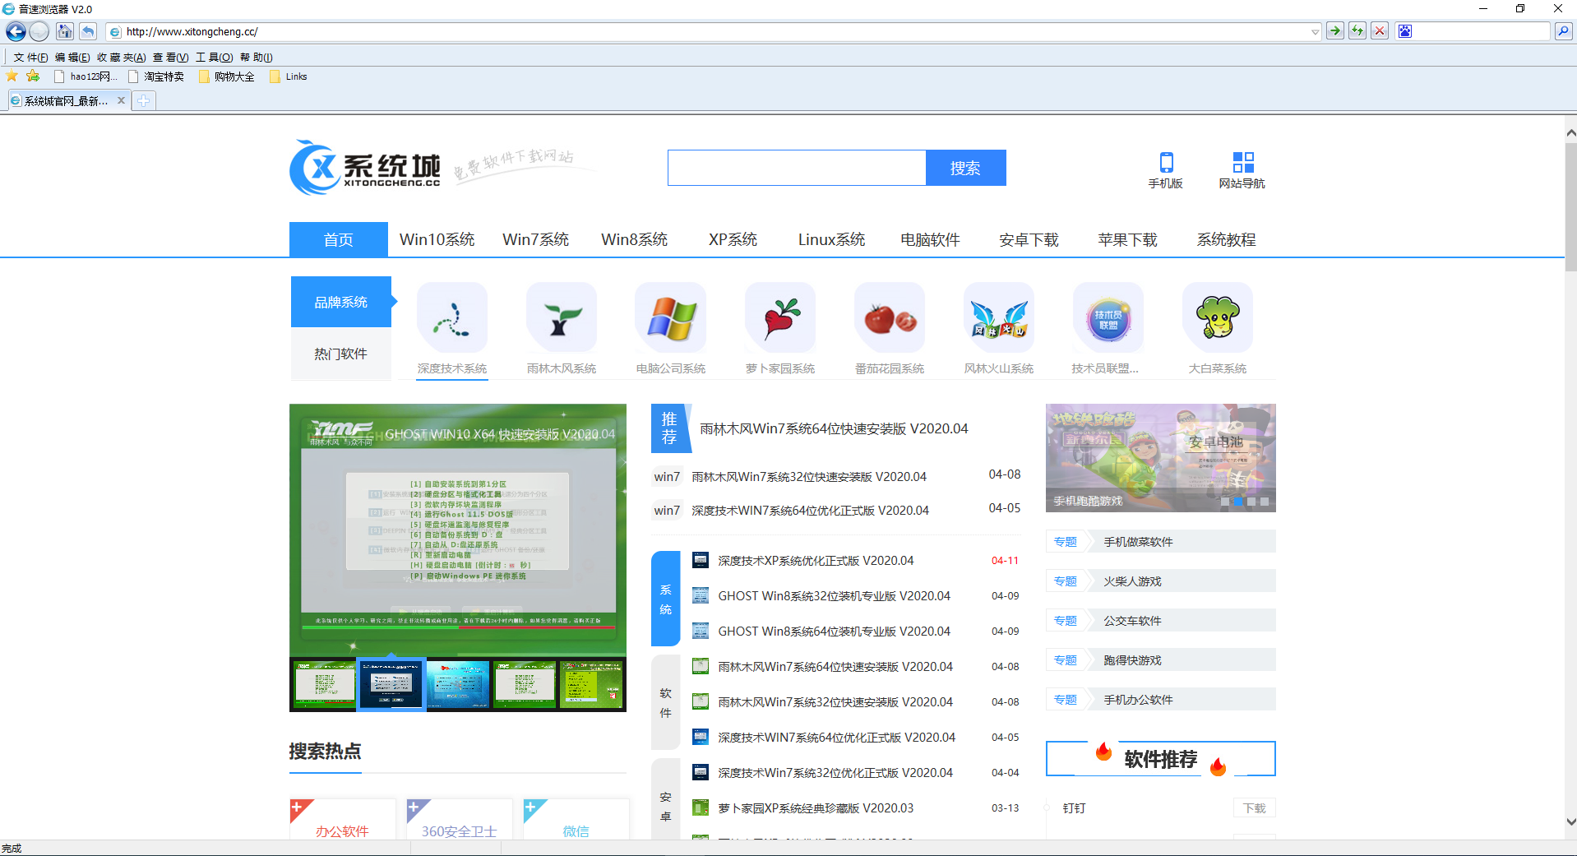Open the Links bookmark folder
The image size is (1577, 856).
coord(289,76)
